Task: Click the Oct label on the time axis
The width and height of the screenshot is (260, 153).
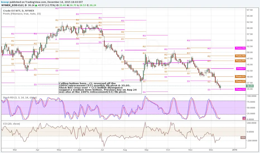Action: (168, 150)
